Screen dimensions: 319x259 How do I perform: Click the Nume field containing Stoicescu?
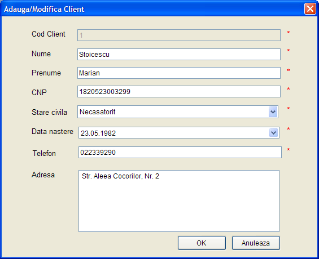coord(179,54)
